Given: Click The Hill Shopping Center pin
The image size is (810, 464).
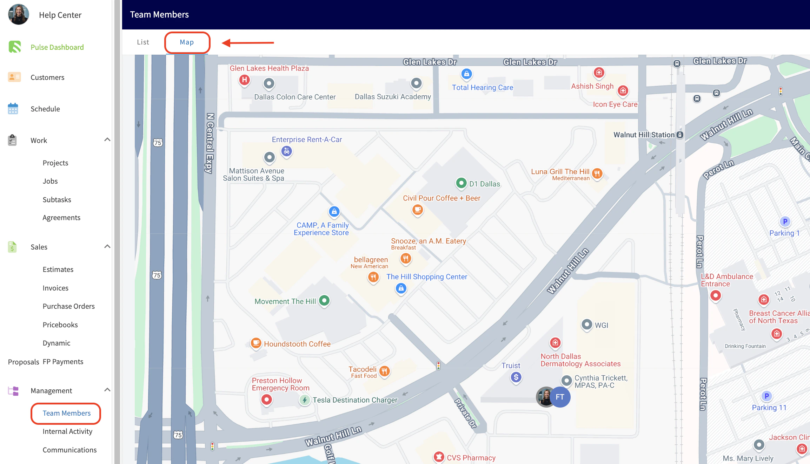Looking at the screenshot, I should pyautogui.click(x=401, y=289).
